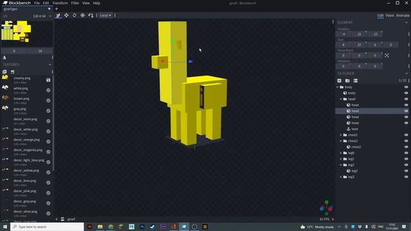Click the saved checkmark icon next to brown.png
This screenshot has width=411, height=231.
48,100
